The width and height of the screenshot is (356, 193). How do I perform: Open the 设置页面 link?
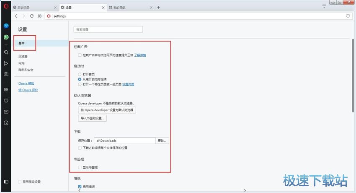[128, 84]
